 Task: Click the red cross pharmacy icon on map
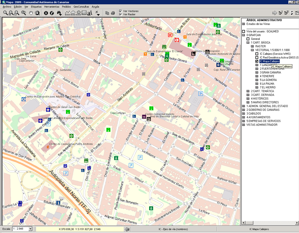170,35
